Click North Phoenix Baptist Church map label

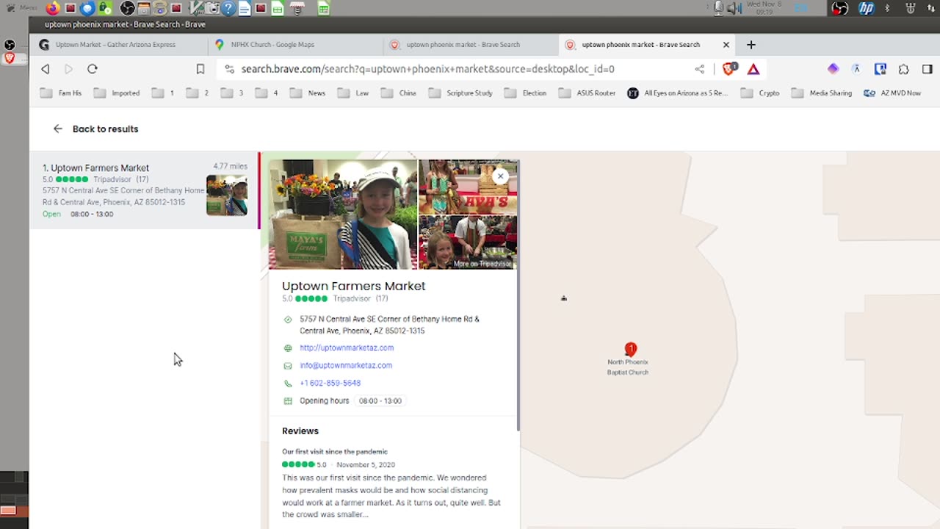[628, 367]
